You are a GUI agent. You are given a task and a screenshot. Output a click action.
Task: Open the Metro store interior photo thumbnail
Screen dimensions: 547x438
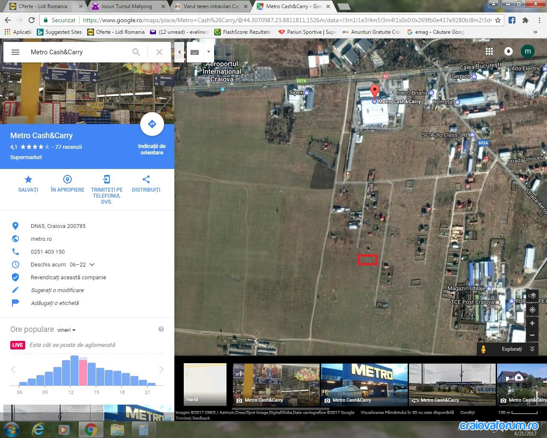click(276, 385)
